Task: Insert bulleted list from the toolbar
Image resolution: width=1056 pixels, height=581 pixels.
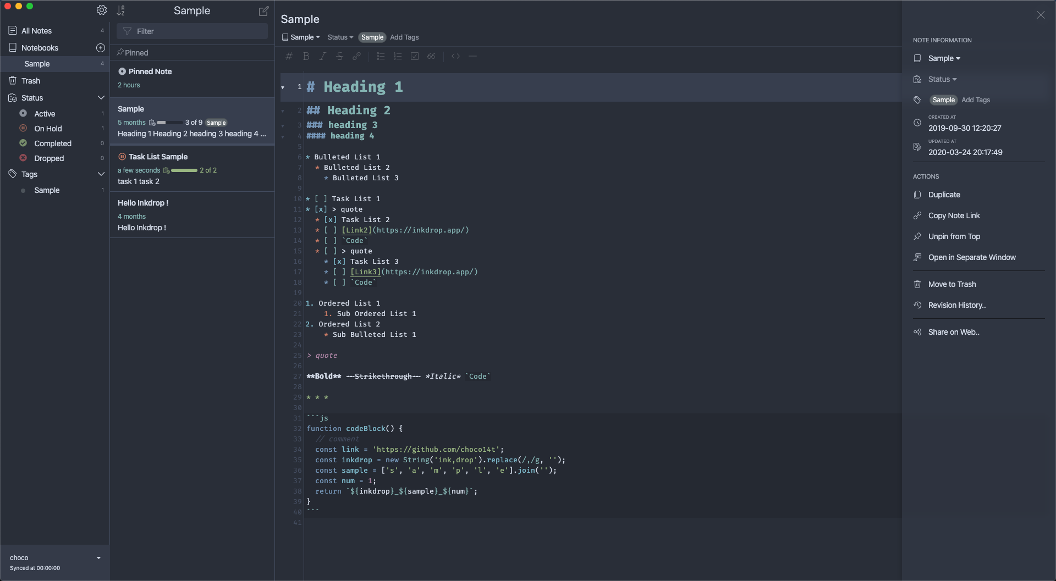Action: pos(380,56)
